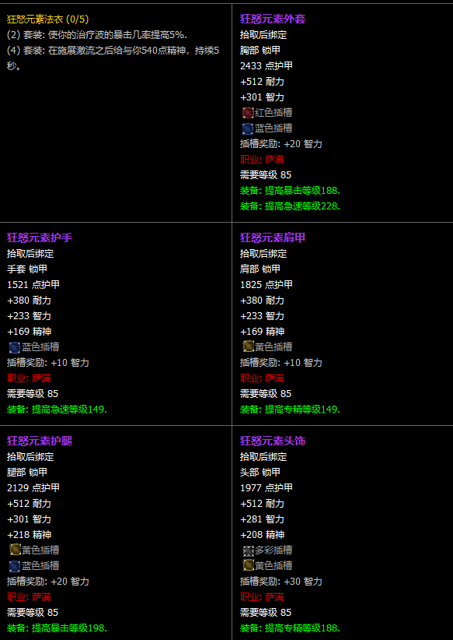
Task: Click the blue socket icon in 狂怒元素外套
Action: tap(248, 128)
